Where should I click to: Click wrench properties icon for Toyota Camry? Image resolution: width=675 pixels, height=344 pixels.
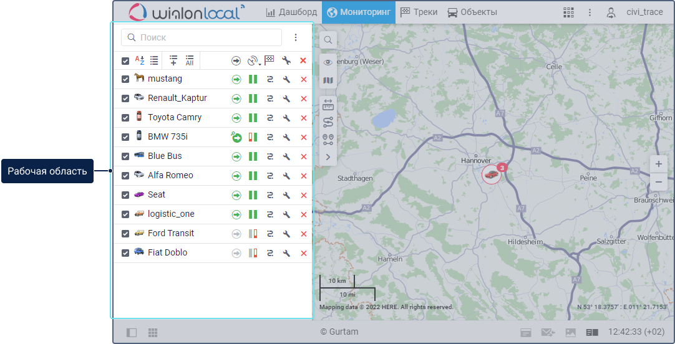(286, 118)
